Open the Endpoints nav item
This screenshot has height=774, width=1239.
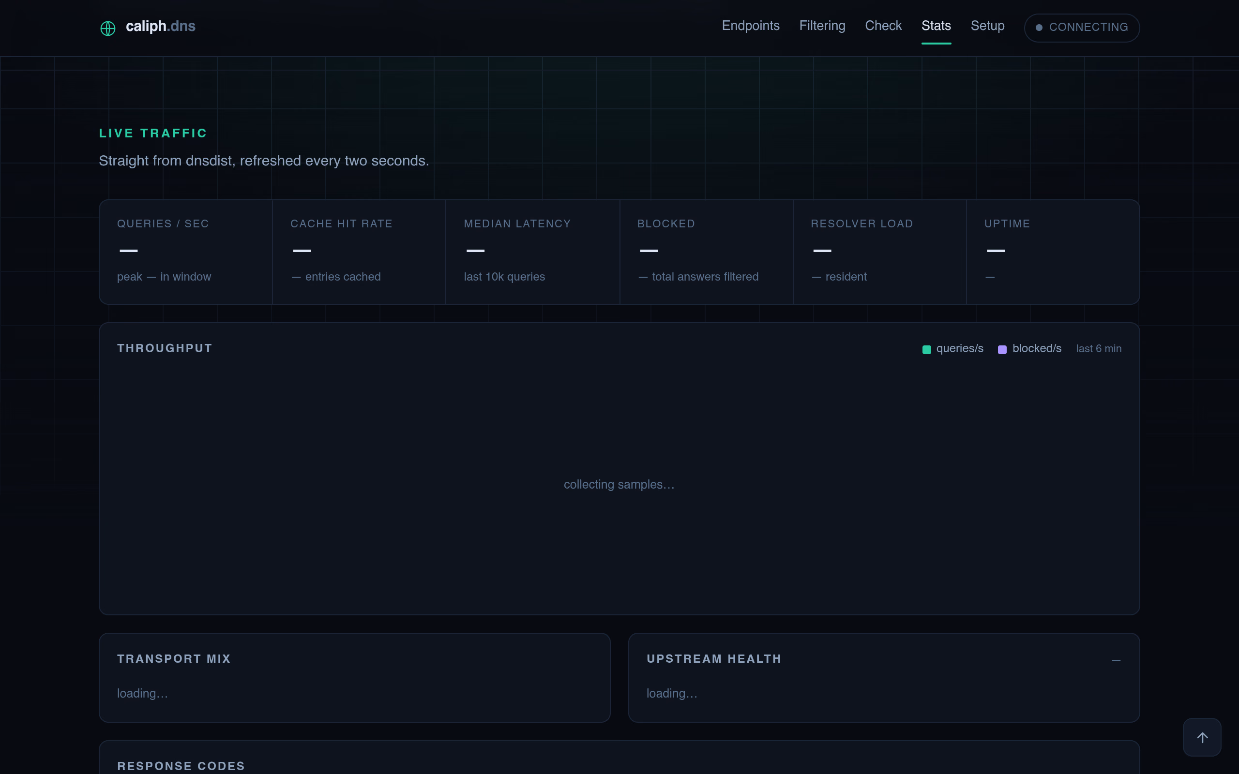[x=751, y=26]
